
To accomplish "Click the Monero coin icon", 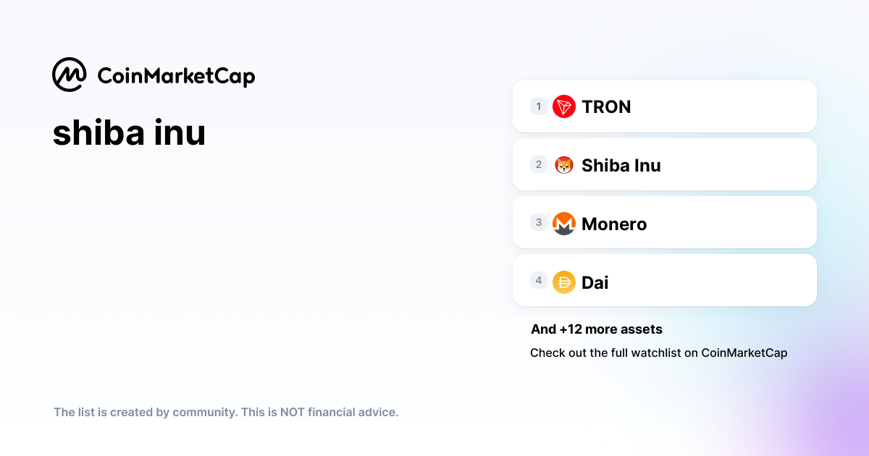I will (564, 224).
